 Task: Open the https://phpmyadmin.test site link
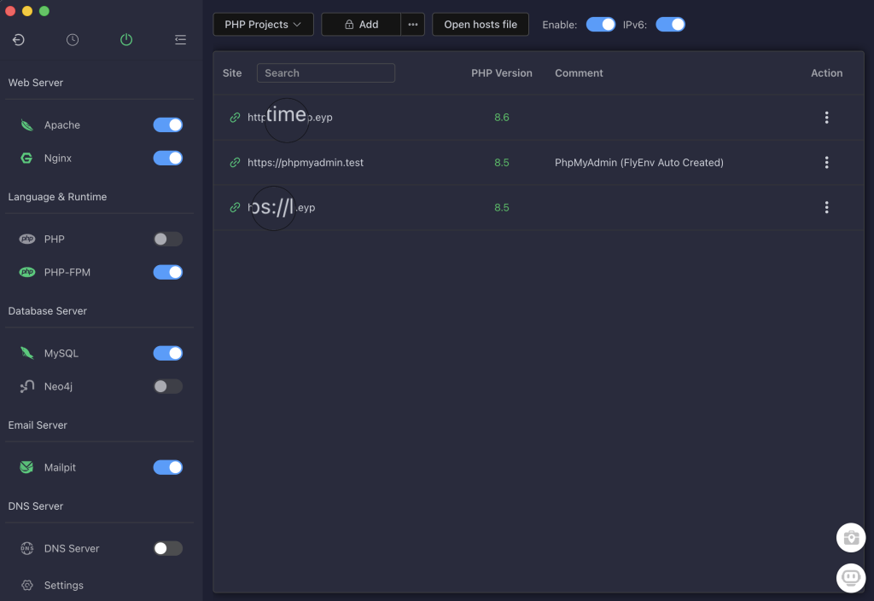point(306,163)
